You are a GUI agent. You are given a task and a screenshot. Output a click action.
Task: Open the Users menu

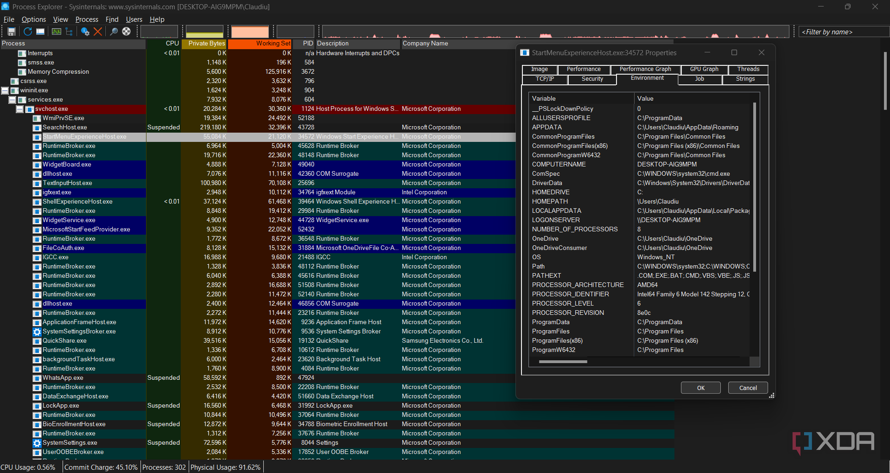coord(134,19)
